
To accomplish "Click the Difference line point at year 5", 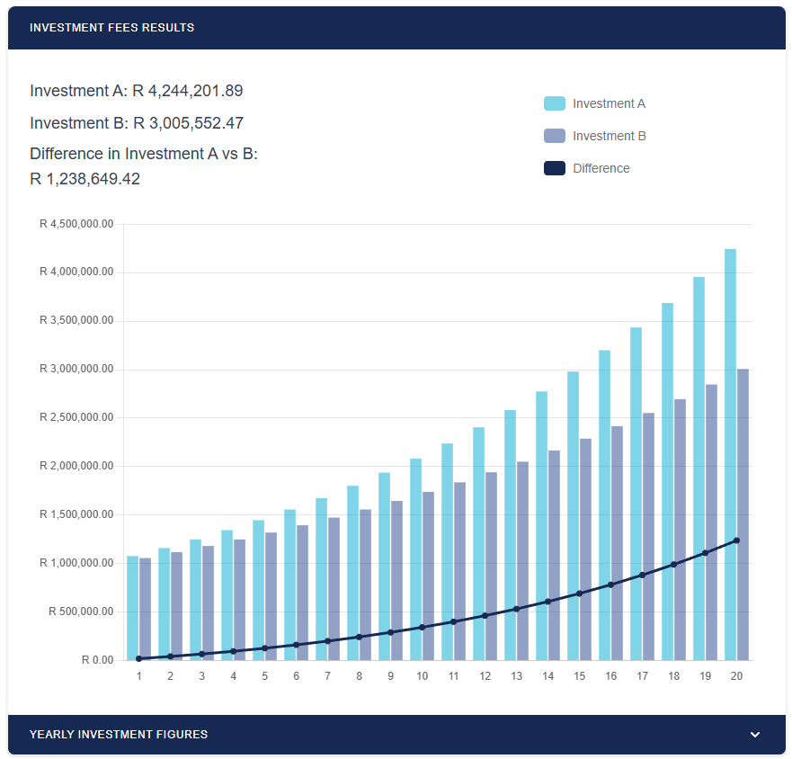I will point(264,647).
